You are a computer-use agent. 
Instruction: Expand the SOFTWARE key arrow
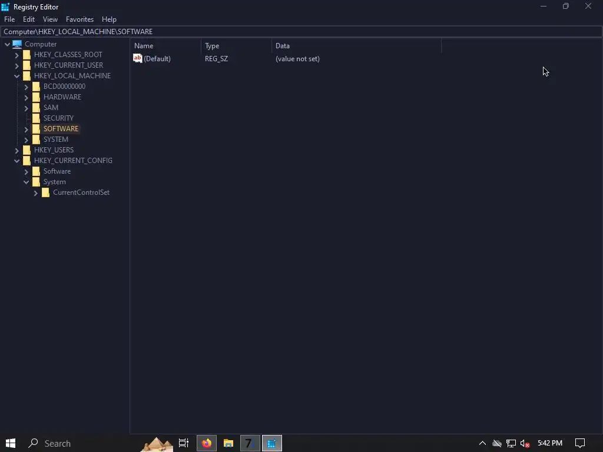pos(26,129)
